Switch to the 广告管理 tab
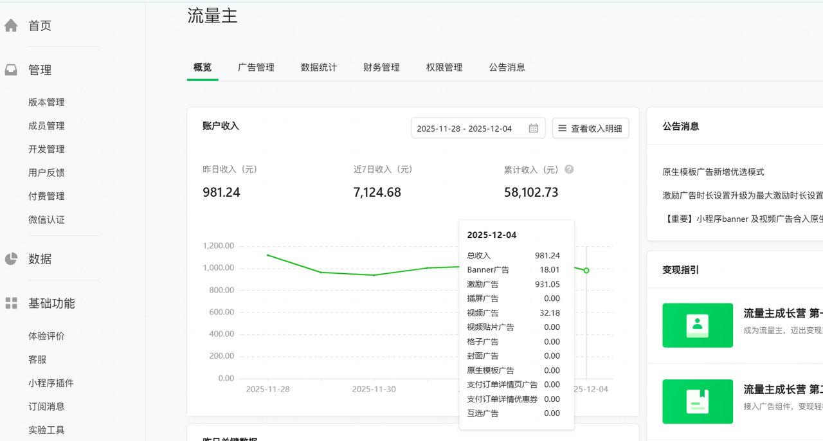The width and height of the screenshot is (823, 441). (256, 67)
